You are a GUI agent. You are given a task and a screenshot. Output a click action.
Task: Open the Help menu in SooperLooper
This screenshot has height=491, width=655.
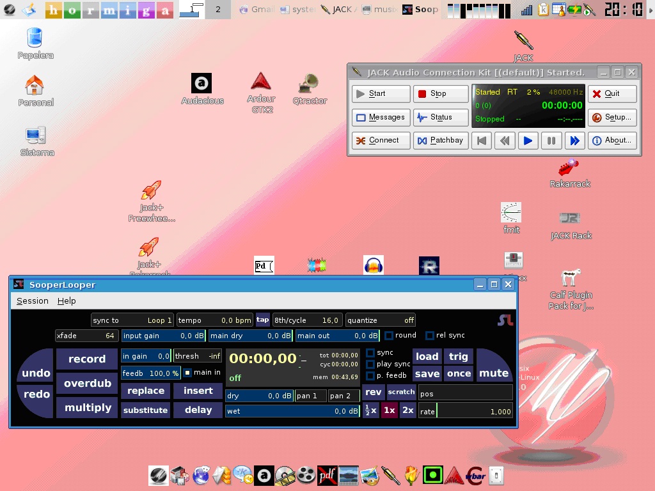pyautogui.click(x=67, y=300)
